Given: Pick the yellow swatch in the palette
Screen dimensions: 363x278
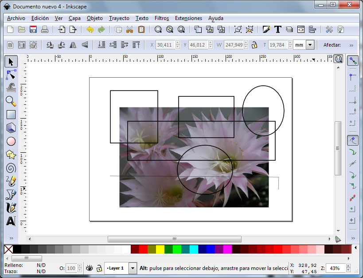Looking at the screenshot, I should click(160, 250).
